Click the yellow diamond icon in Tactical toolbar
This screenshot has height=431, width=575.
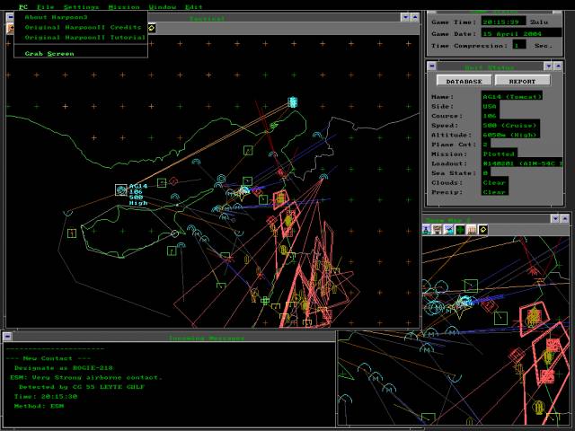point(152,28)
